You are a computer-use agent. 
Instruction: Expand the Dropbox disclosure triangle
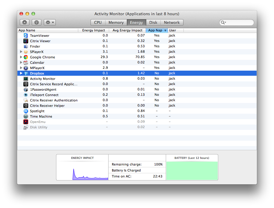coord(21,73)
